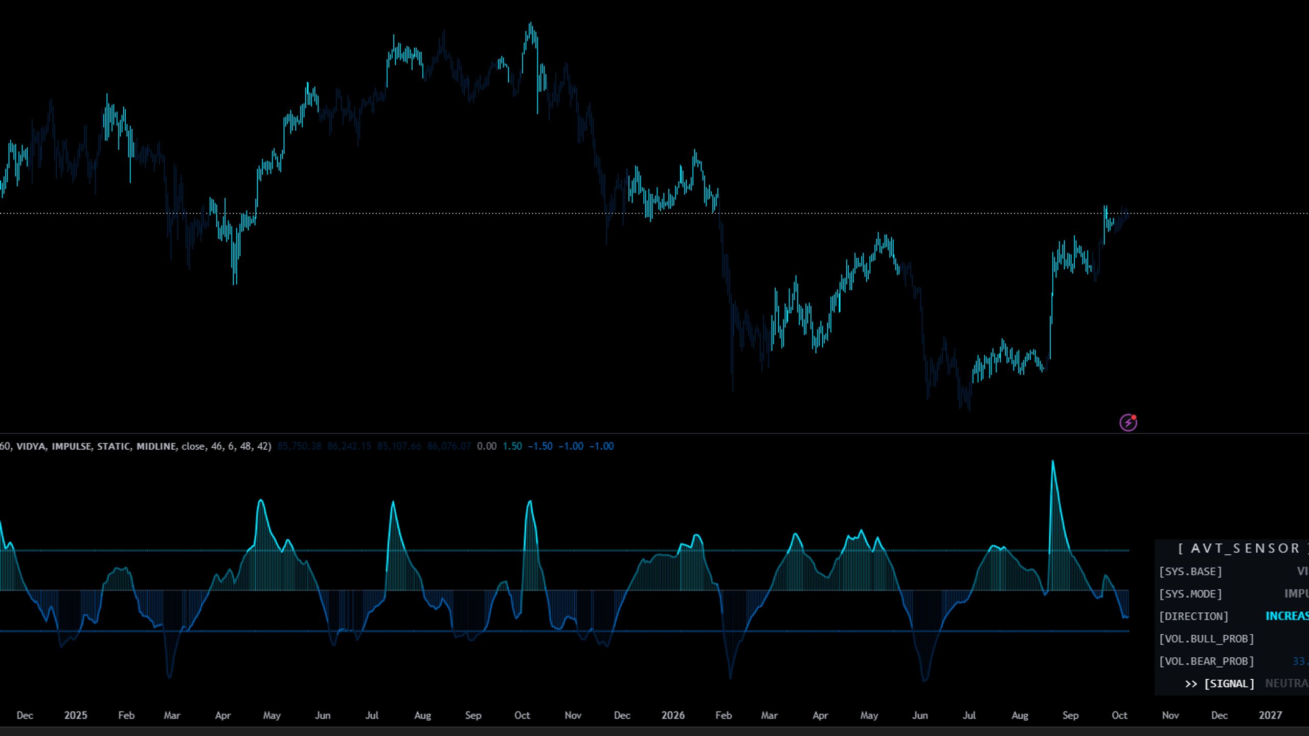Image resolution: width=1309 pixels, height=736 pixels.
Task: Click the 2027 label on time axis
Action: coord(1270,716)
